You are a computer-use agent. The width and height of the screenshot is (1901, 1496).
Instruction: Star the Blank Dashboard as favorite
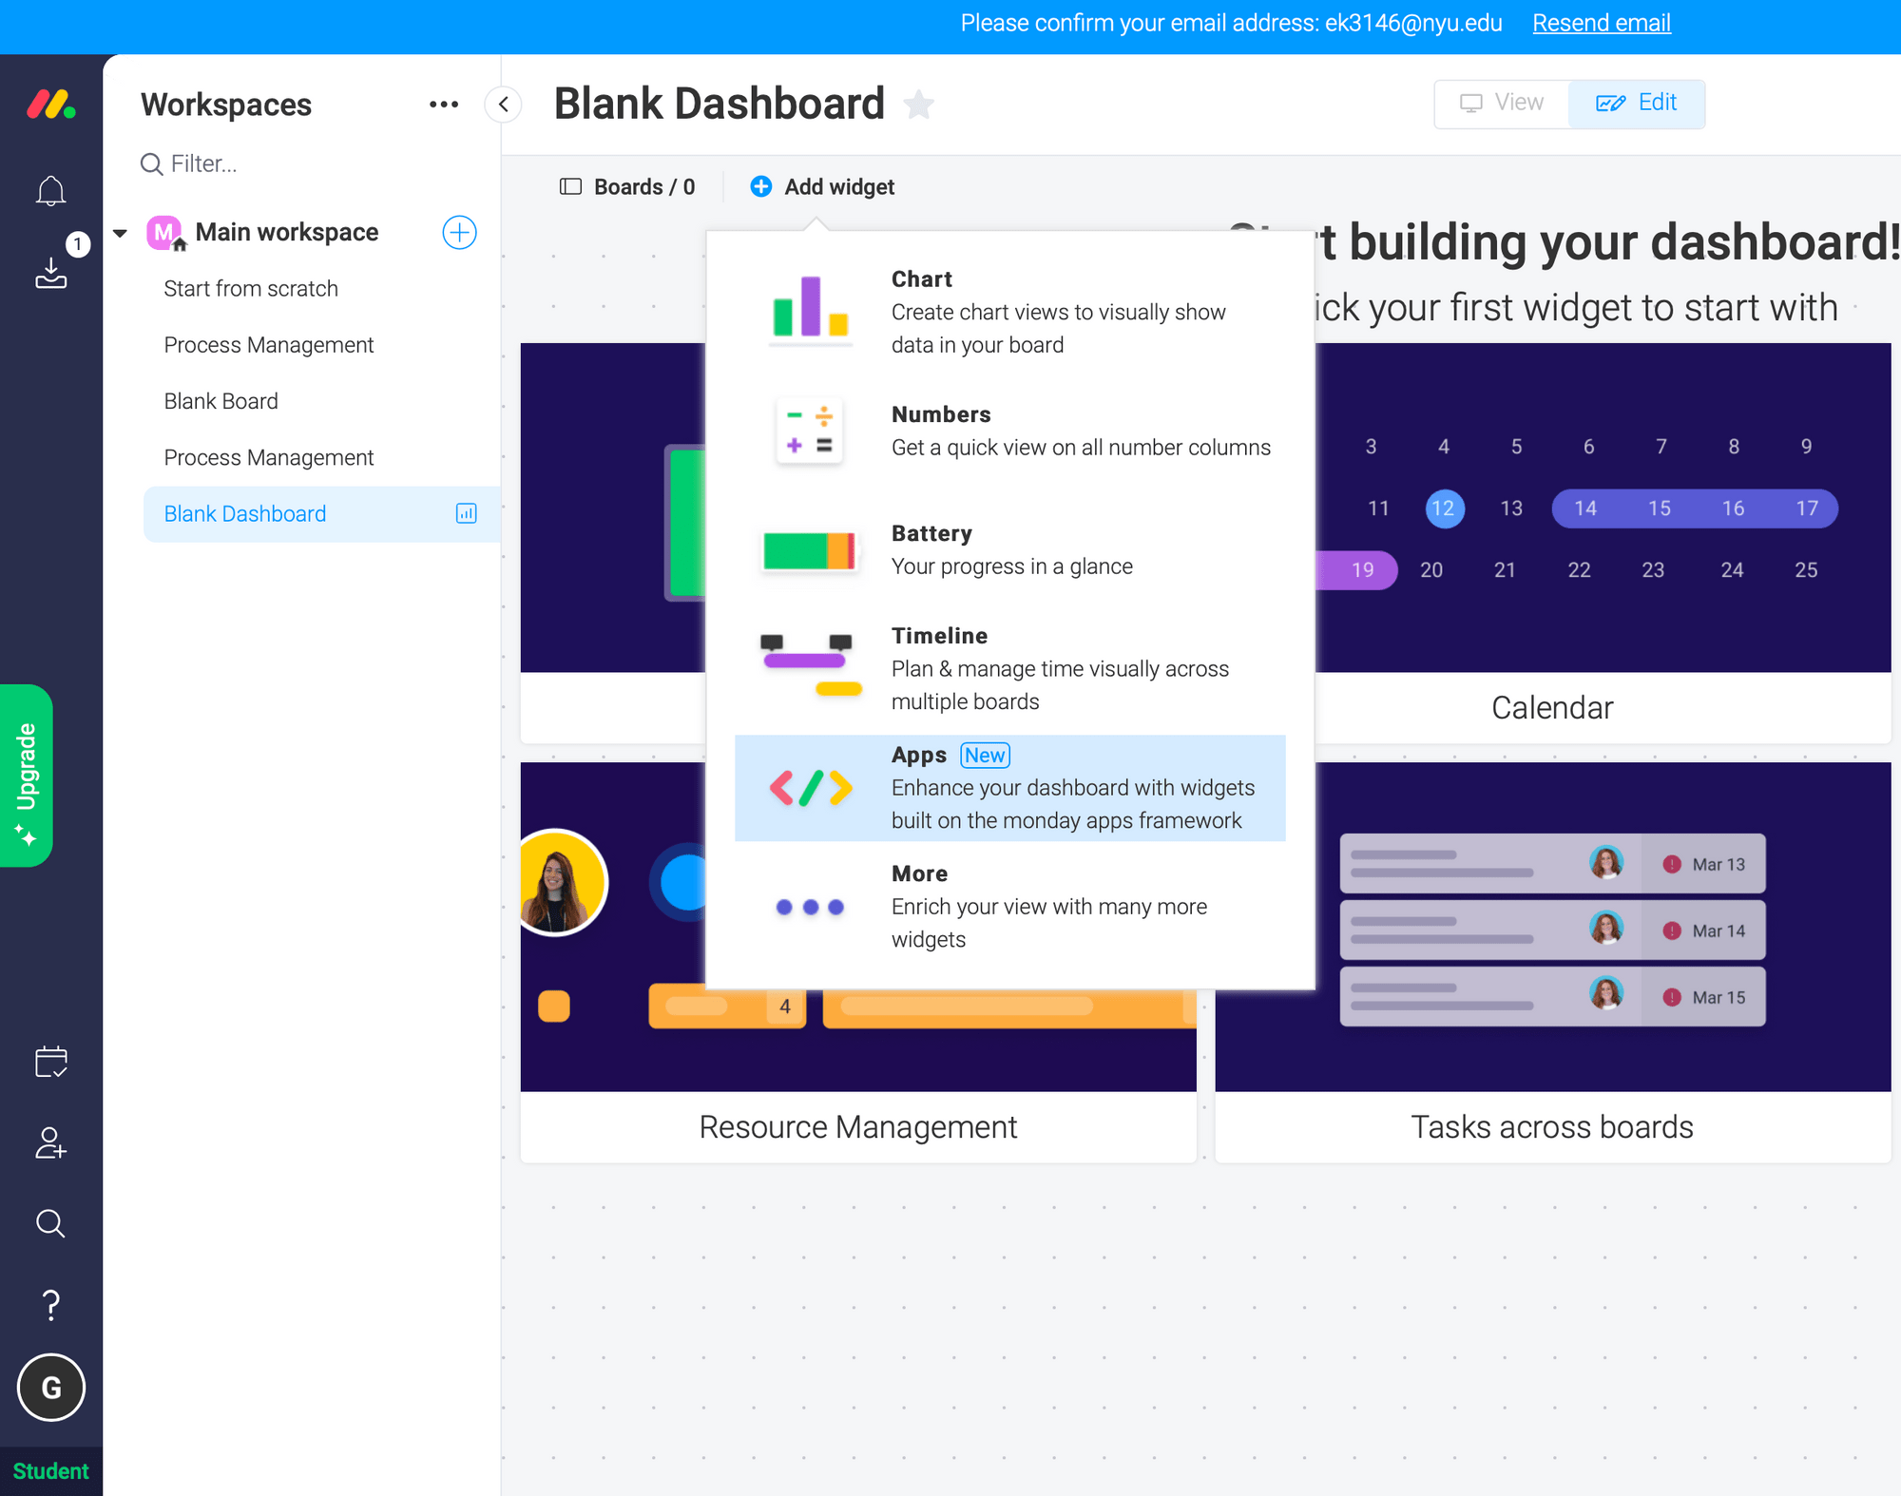pos(918,105)
